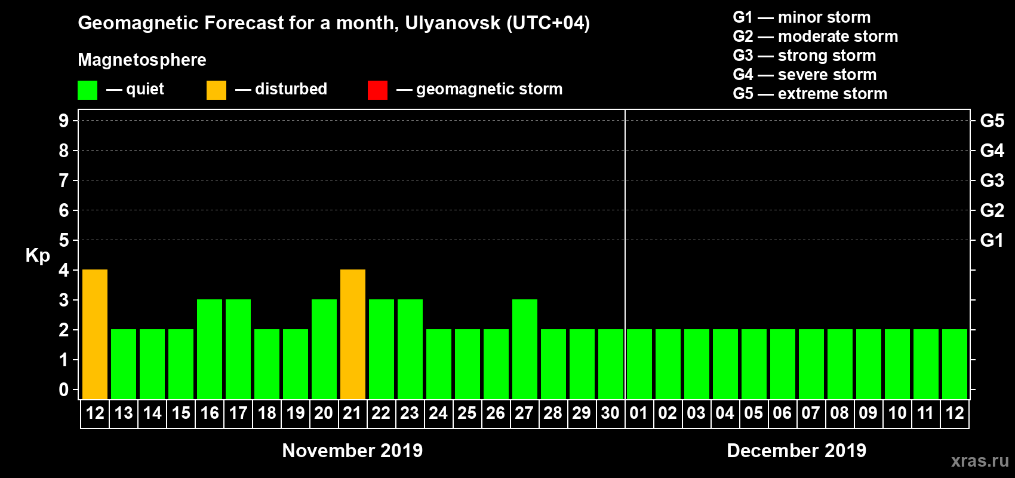The width and height of the screenshot is (1015, 478).
Task: Click the 'G5 — extreme storm' legend text
Action: point(810,94)
